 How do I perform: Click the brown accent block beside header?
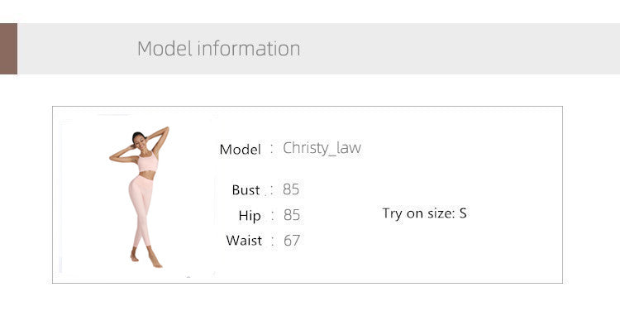(x=9, y=49)
